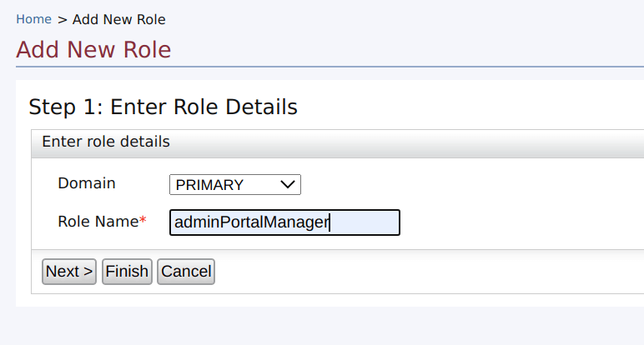Image resolution: width=644 pixels, height=345 pixels.
Task: Select the PRIMARY value in Domain combo
Action: tap(209, 185)
